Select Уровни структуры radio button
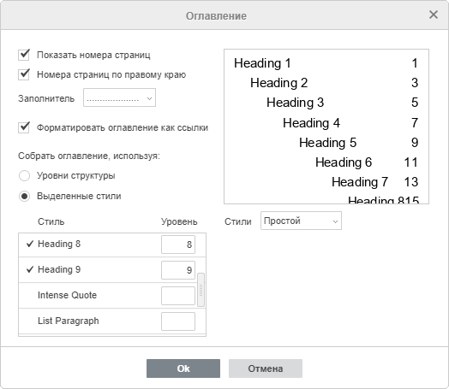Screen dimensions: 449x389 [24, 175]
